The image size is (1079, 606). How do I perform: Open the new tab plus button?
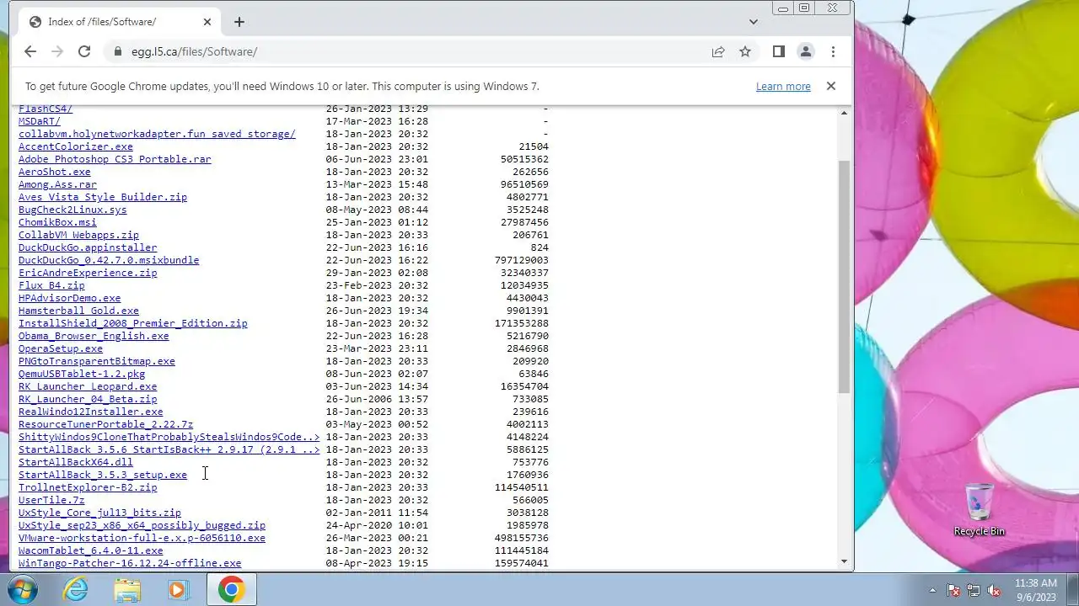tap(239, 22)
